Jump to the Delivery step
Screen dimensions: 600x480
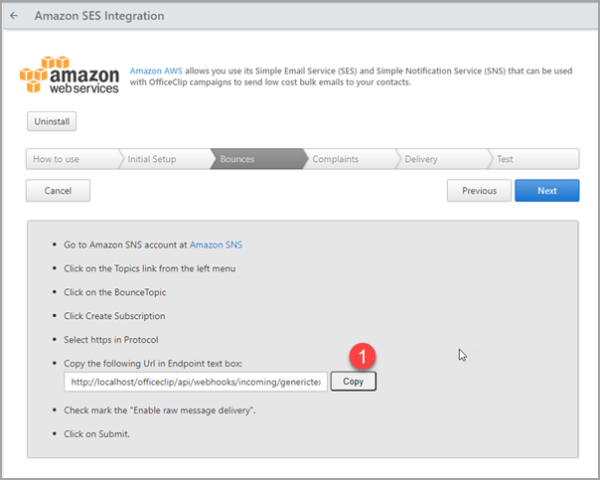tap(442, 159)
